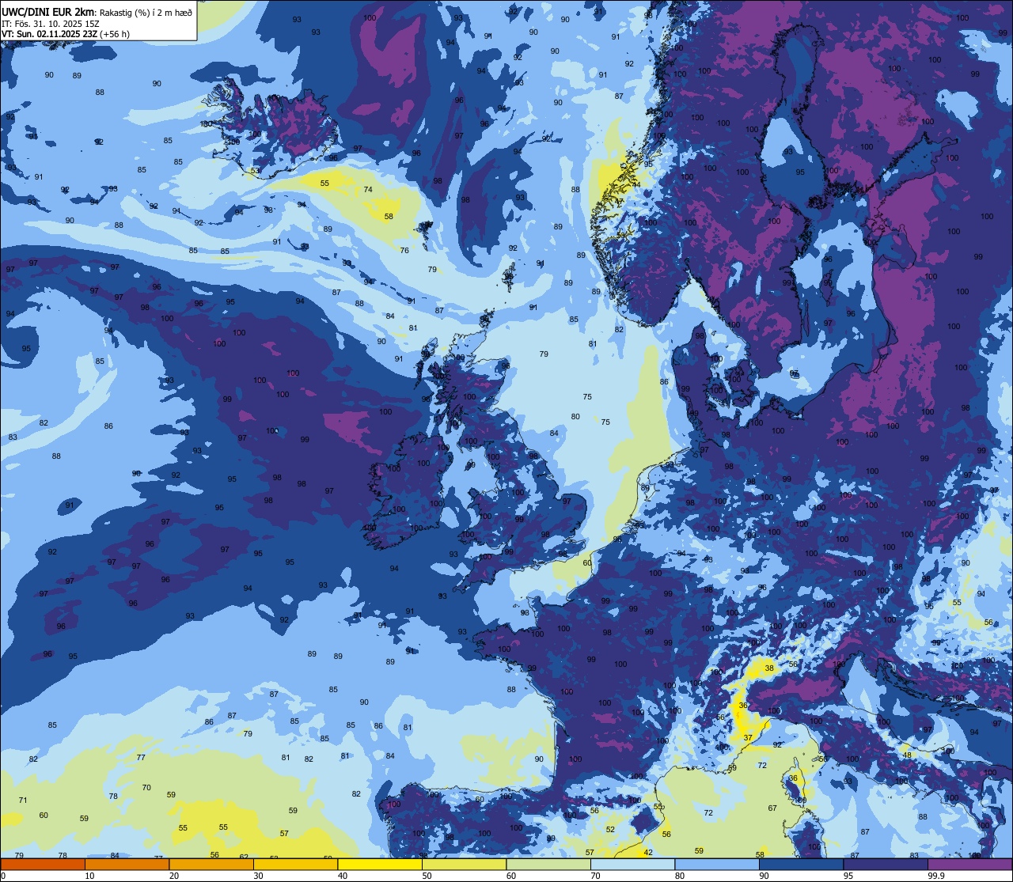This screenshot has width=1013, height=882.
Task: Click the '30' scale tick label
Action: pyautogui.click(x=258, y=876)
